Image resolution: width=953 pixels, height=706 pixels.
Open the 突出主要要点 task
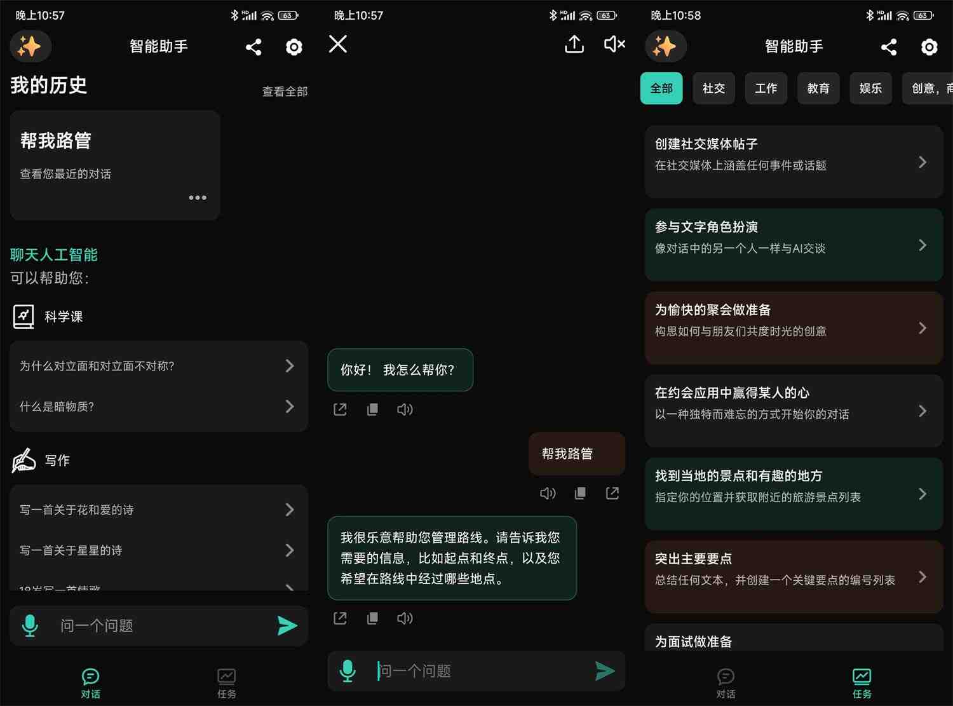[x=794, y=577]
